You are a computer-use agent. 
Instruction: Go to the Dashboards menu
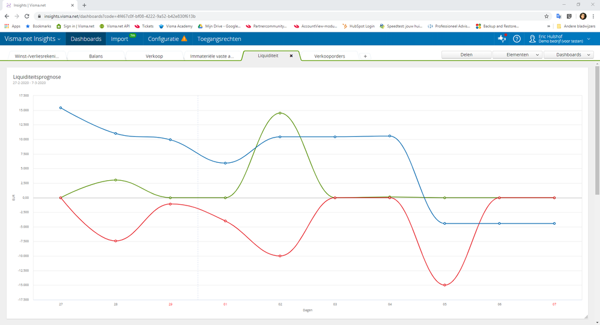86,38
